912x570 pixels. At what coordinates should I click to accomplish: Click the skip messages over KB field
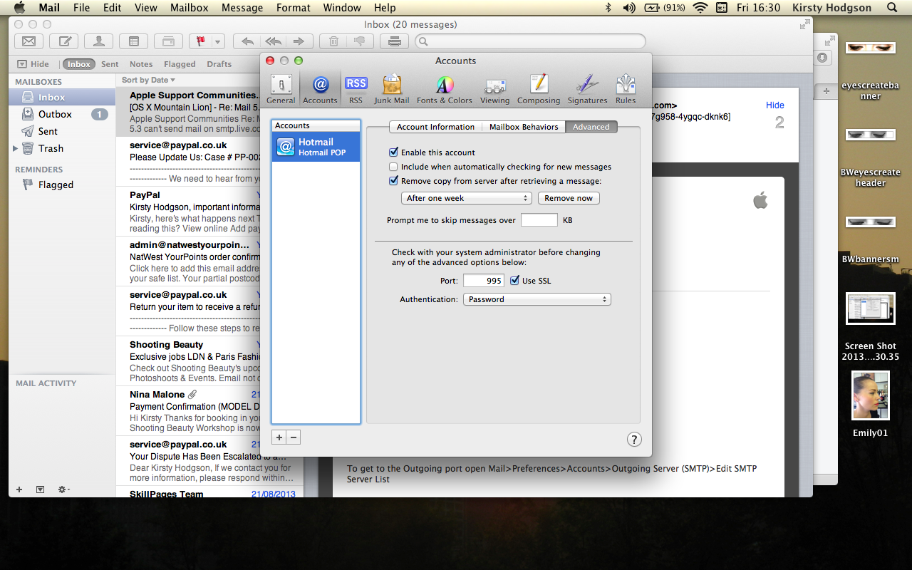pyautogui.click(x=539, y=220)
